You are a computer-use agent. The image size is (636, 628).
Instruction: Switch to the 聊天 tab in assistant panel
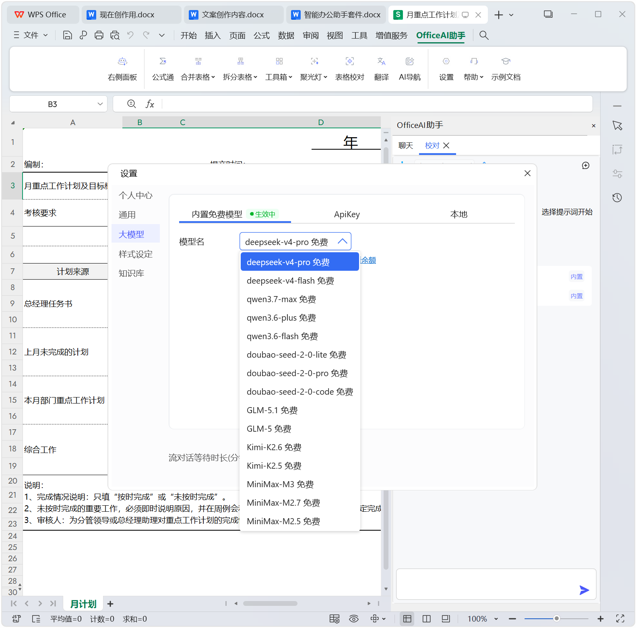pyautogui.click(x=406, y=146)
